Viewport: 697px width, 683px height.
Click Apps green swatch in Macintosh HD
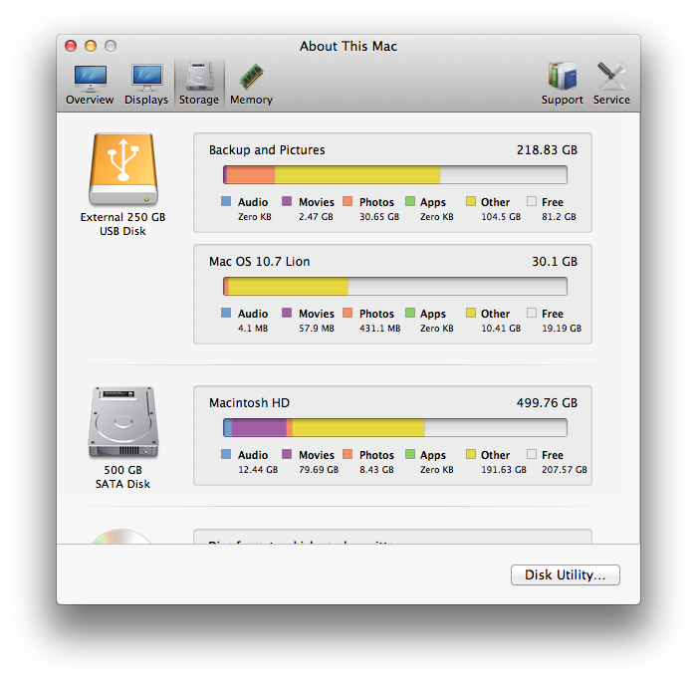(410, 454)
